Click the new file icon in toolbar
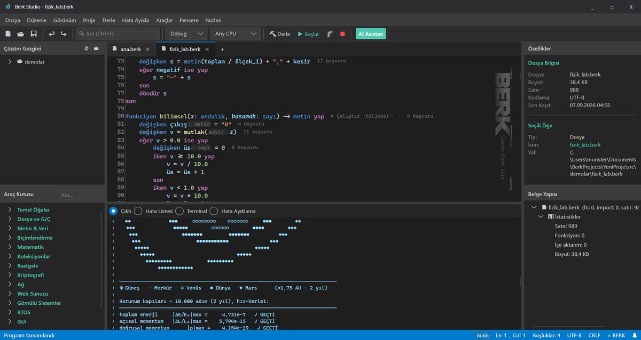The image size is (641, 340). click(8, 34)
